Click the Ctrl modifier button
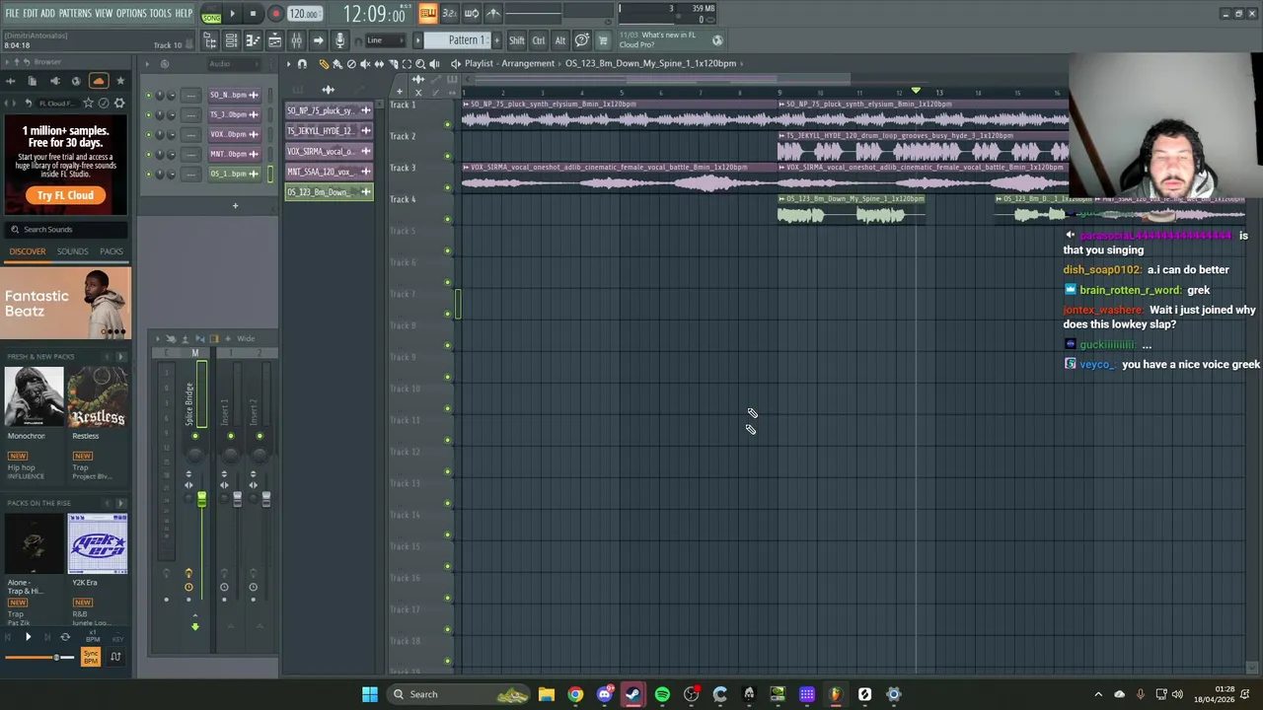This screenshot has height=710, width=1263. click(539, 40)
